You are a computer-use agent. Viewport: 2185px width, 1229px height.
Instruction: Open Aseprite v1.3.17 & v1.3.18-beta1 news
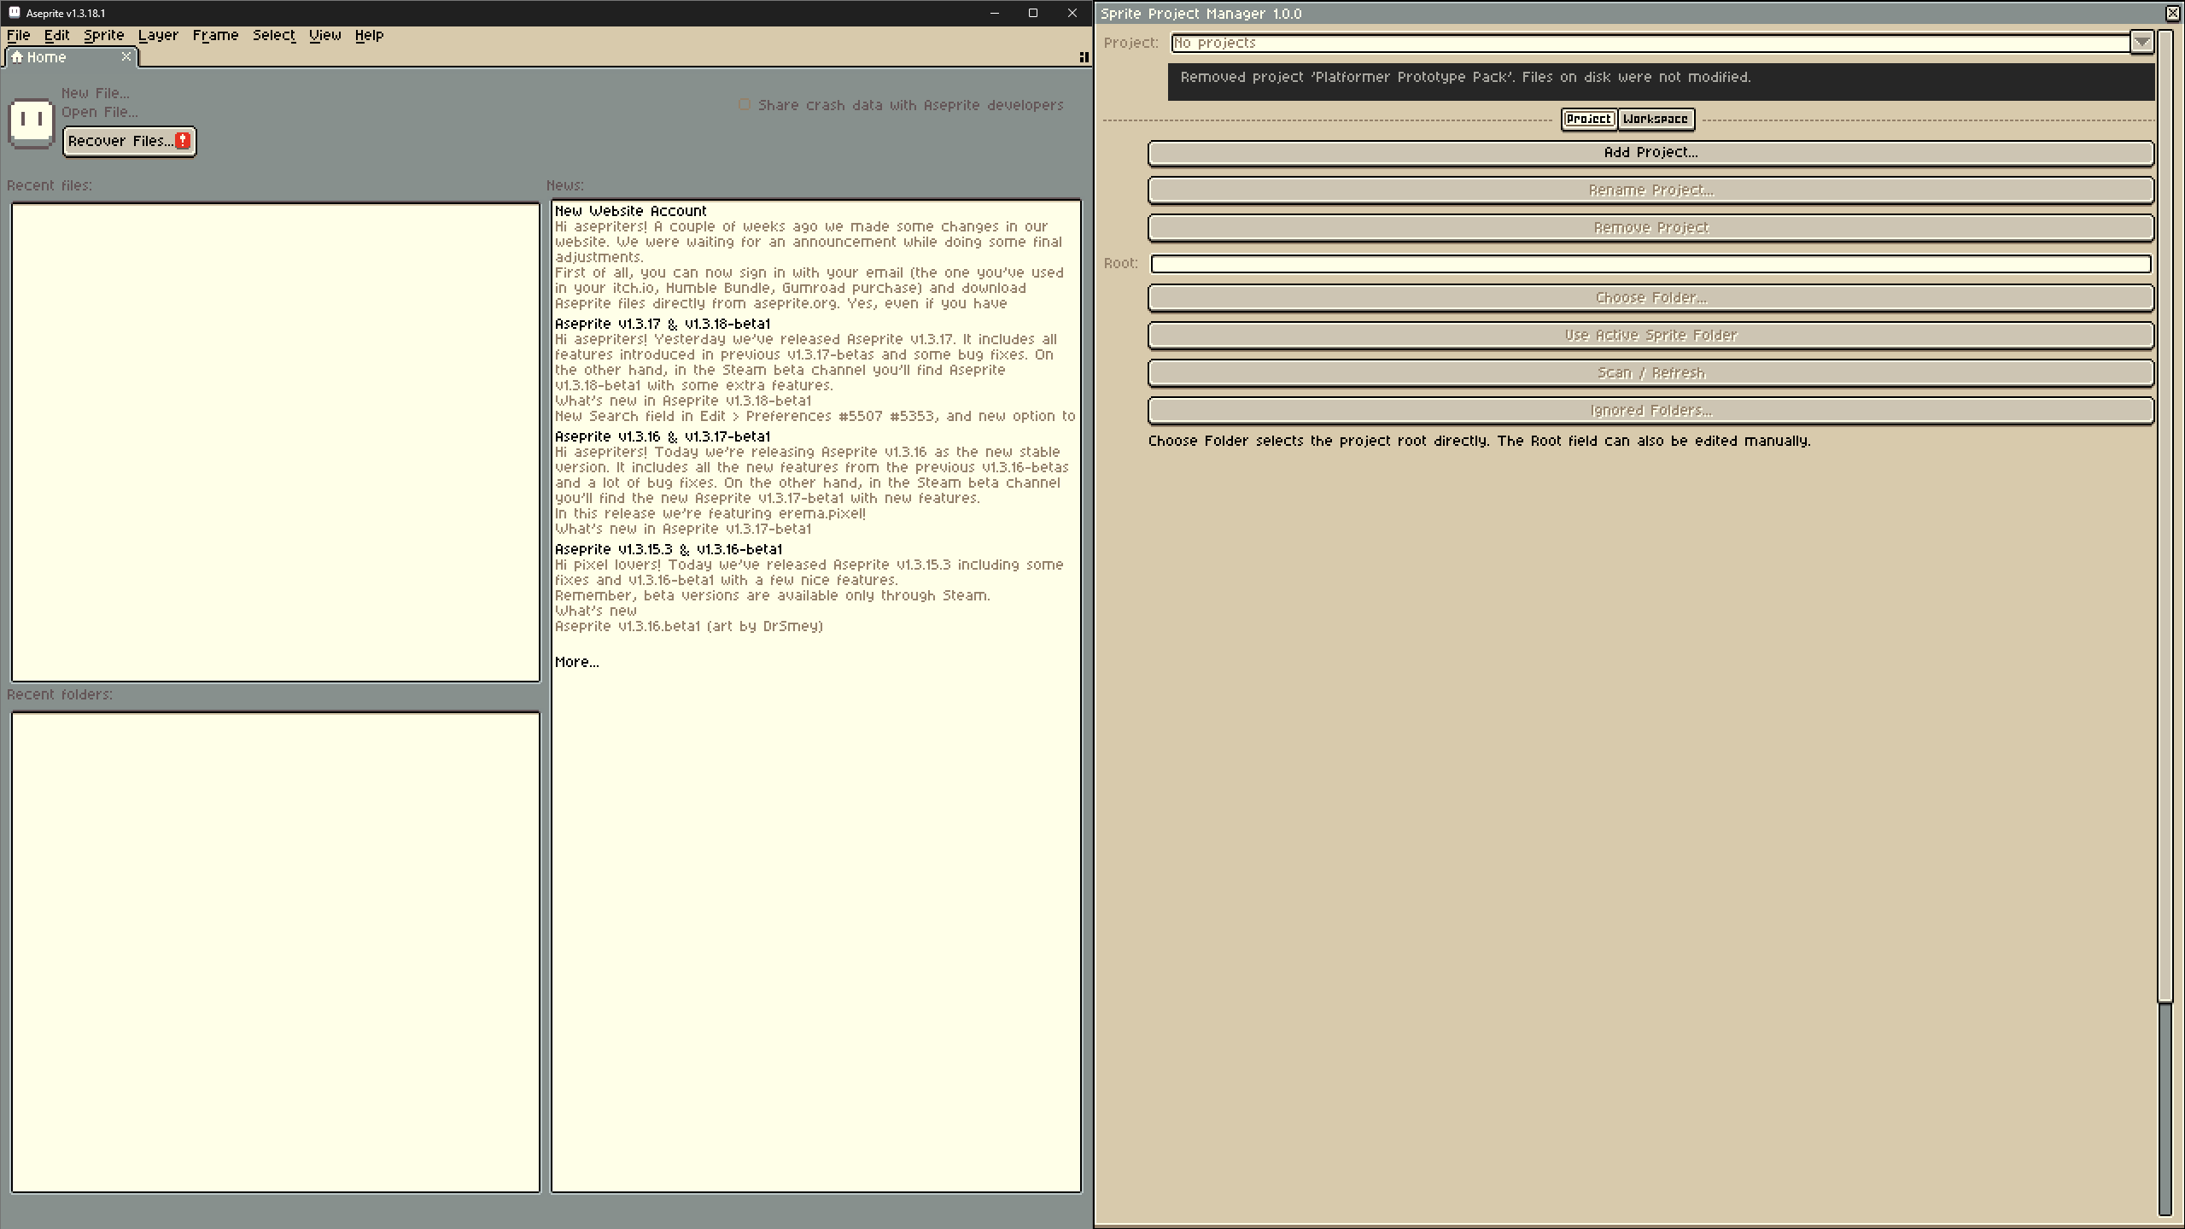pyautogui.click(x=663, y=324)
